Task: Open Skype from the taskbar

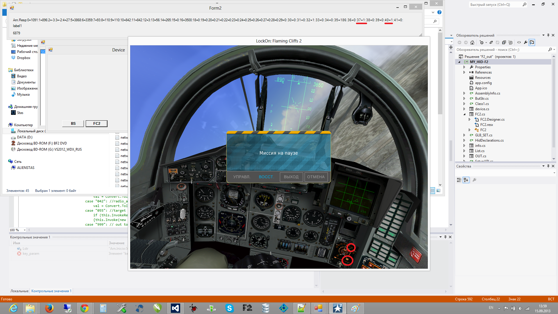Action: (x=229, y=308)
